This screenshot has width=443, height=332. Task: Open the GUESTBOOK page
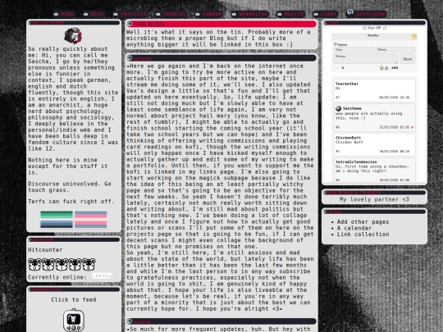pyautogui.click(x=371, y=14)
